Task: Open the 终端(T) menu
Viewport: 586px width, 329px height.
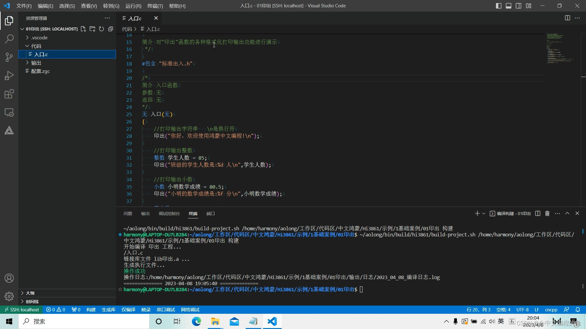Action: click(x=155, y=6)
